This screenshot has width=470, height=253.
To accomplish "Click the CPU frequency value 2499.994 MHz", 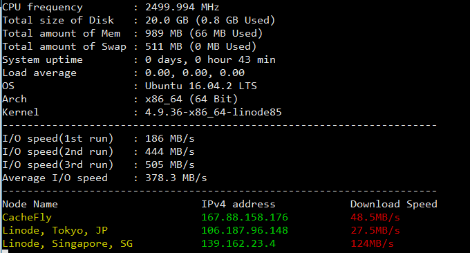I will click(182, 7).
